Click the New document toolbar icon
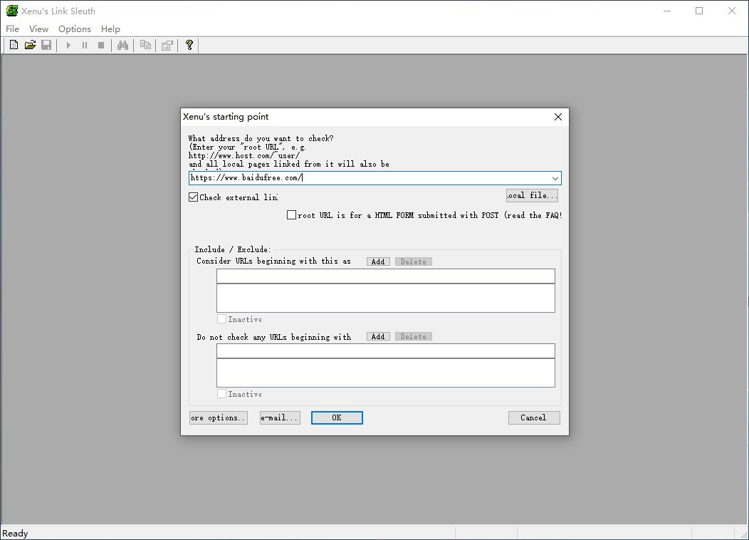 14,46
